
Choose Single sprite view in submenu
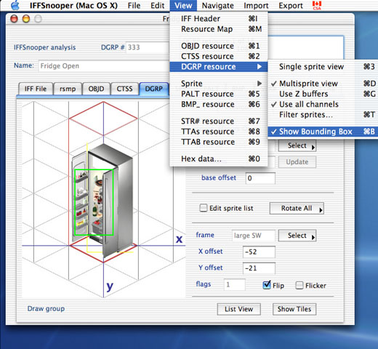click(x=323, y=67)
